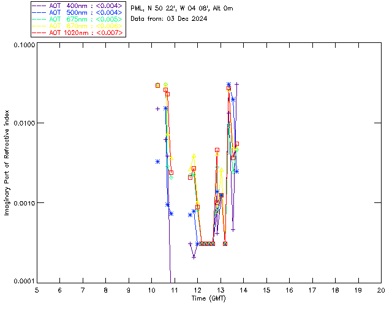Click the Time (GMT) axis label
Image resolution: width=392 pixels, height=314 pixels.
(x=208, y=299)
